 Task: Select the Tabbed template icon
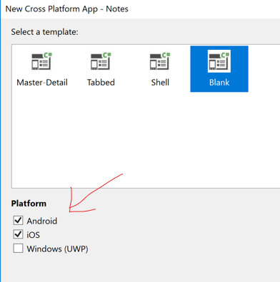click(101, 61)
